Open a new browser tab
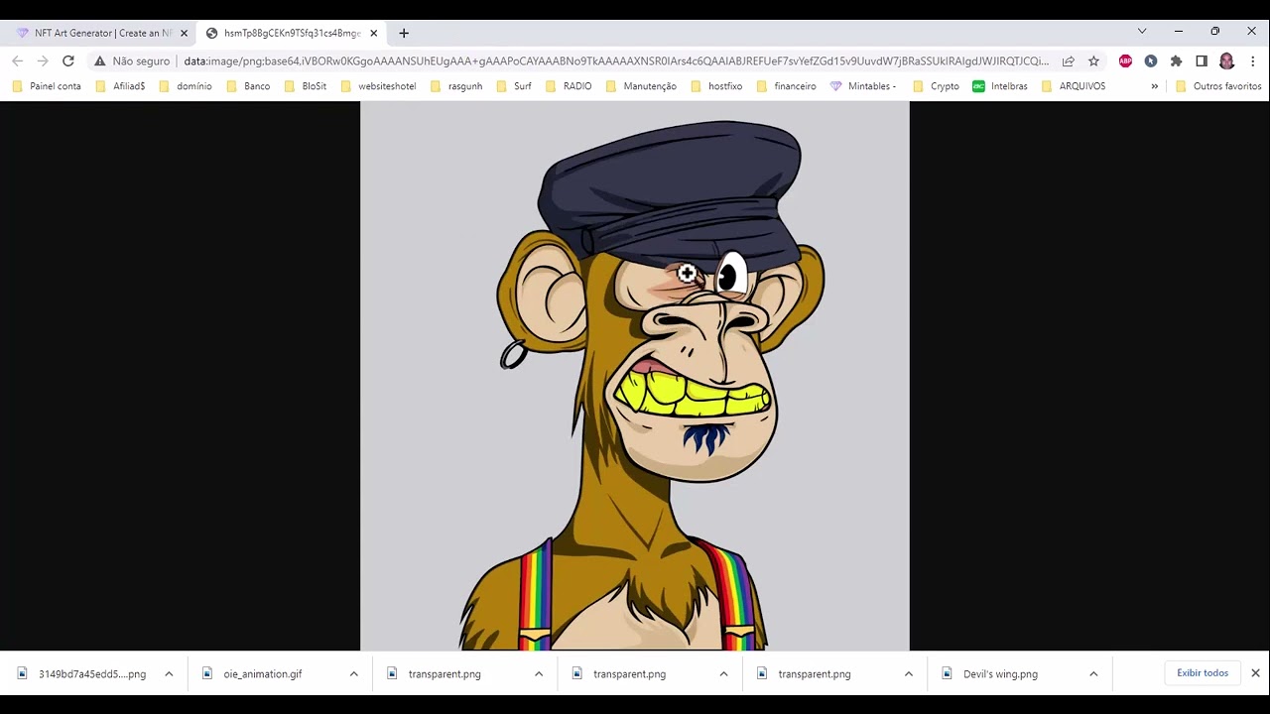1270x714 pixels. (404, 33)
